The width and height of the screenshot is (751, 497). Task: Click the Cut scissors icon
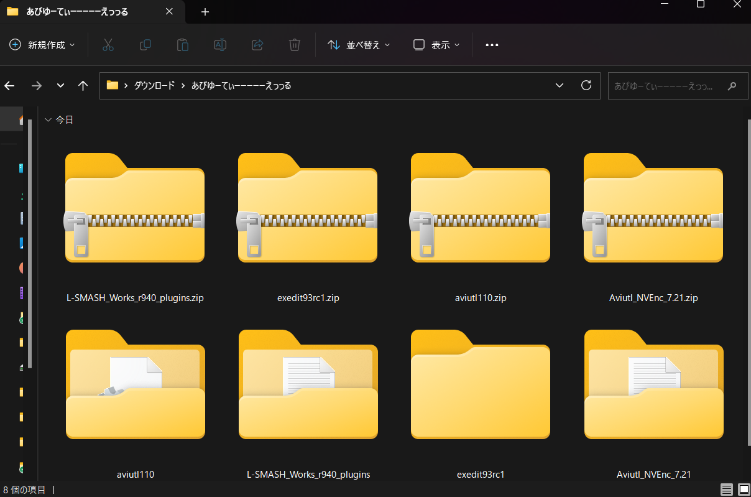(108, 44)
